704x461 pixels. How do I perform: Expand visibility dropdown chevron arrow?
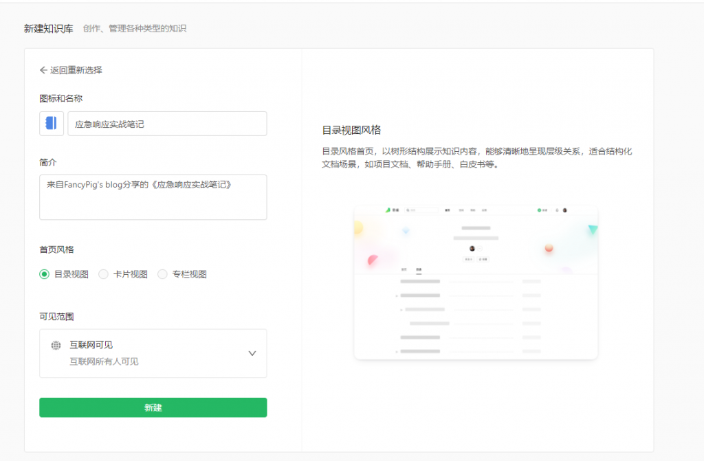[x=252, y=353]
